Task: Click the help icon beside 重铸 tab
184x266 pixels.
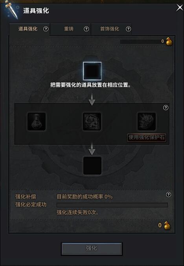Action: 86,29
